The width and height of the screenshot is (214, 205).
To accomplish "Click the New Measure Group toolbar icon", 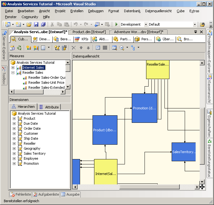I will pyautogui.click(x=36, y=48).
